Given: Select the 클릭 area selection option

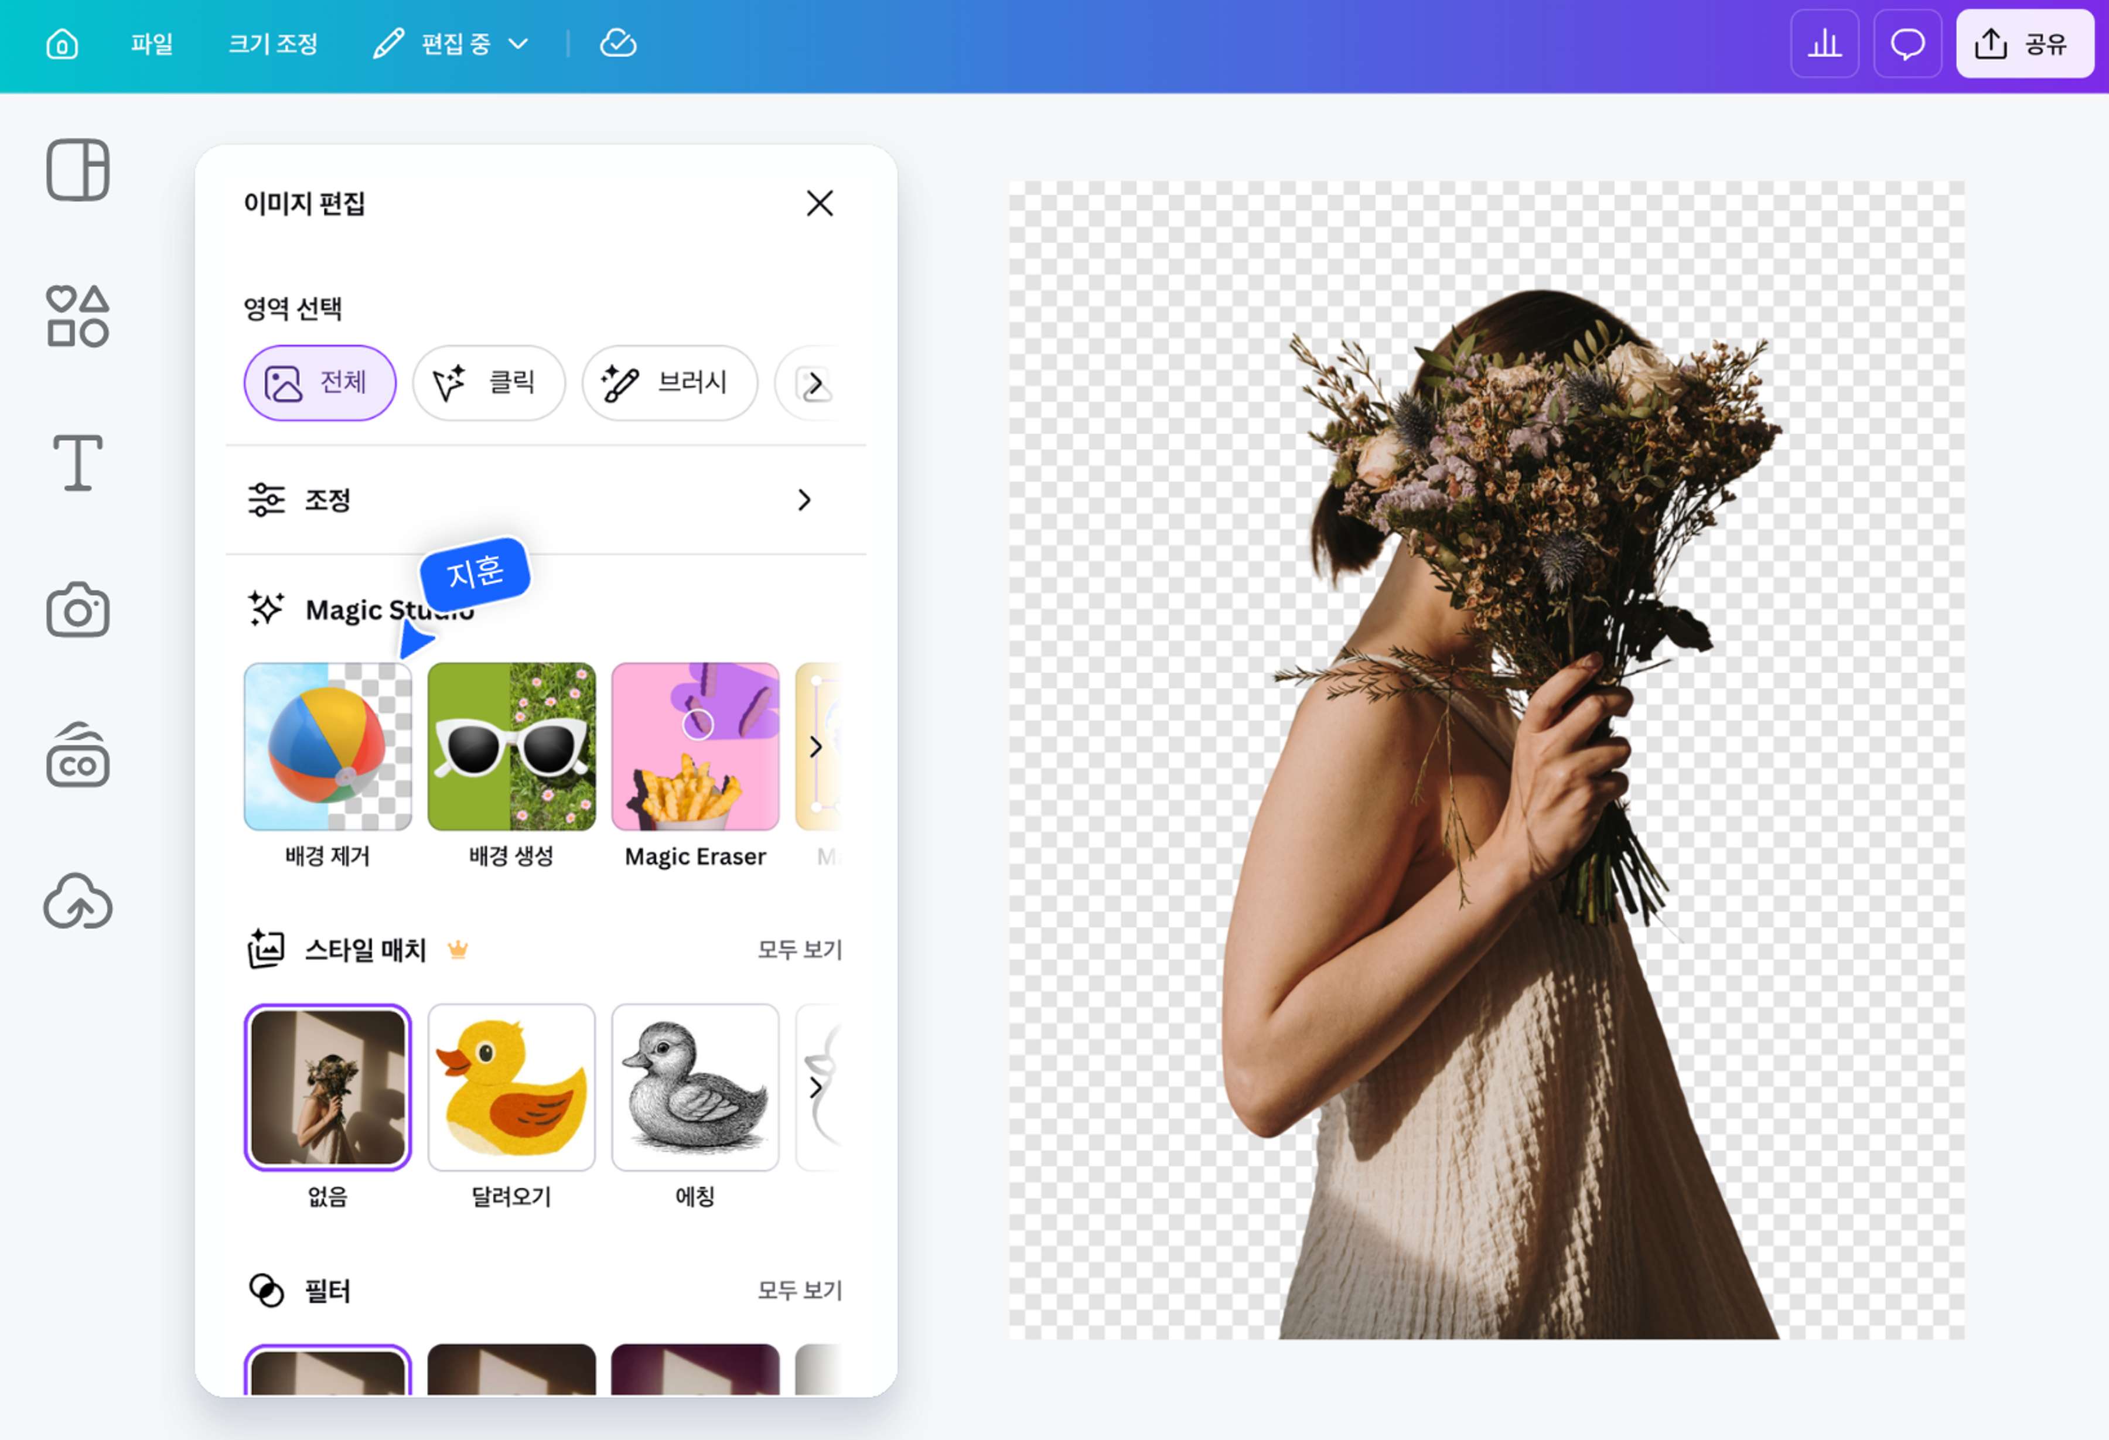Looking at the screenshot, I should click(488, 383).
